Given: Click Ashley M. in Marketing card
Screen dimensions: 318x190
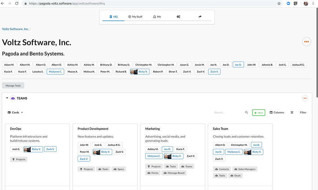Looking at the screenshot, I should coord(153,149).
